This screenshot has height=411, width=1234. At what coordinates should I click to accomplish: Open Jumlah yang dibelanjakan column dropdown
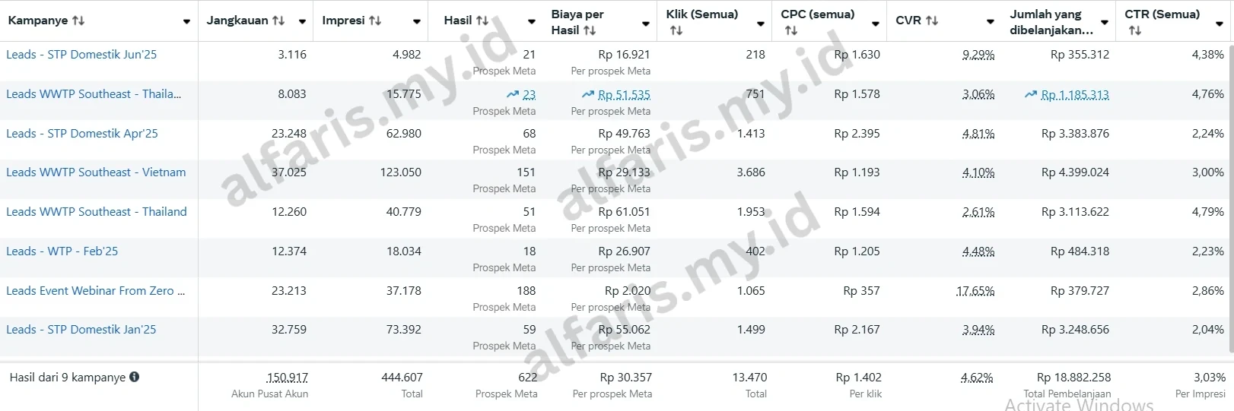point(1105,22)
